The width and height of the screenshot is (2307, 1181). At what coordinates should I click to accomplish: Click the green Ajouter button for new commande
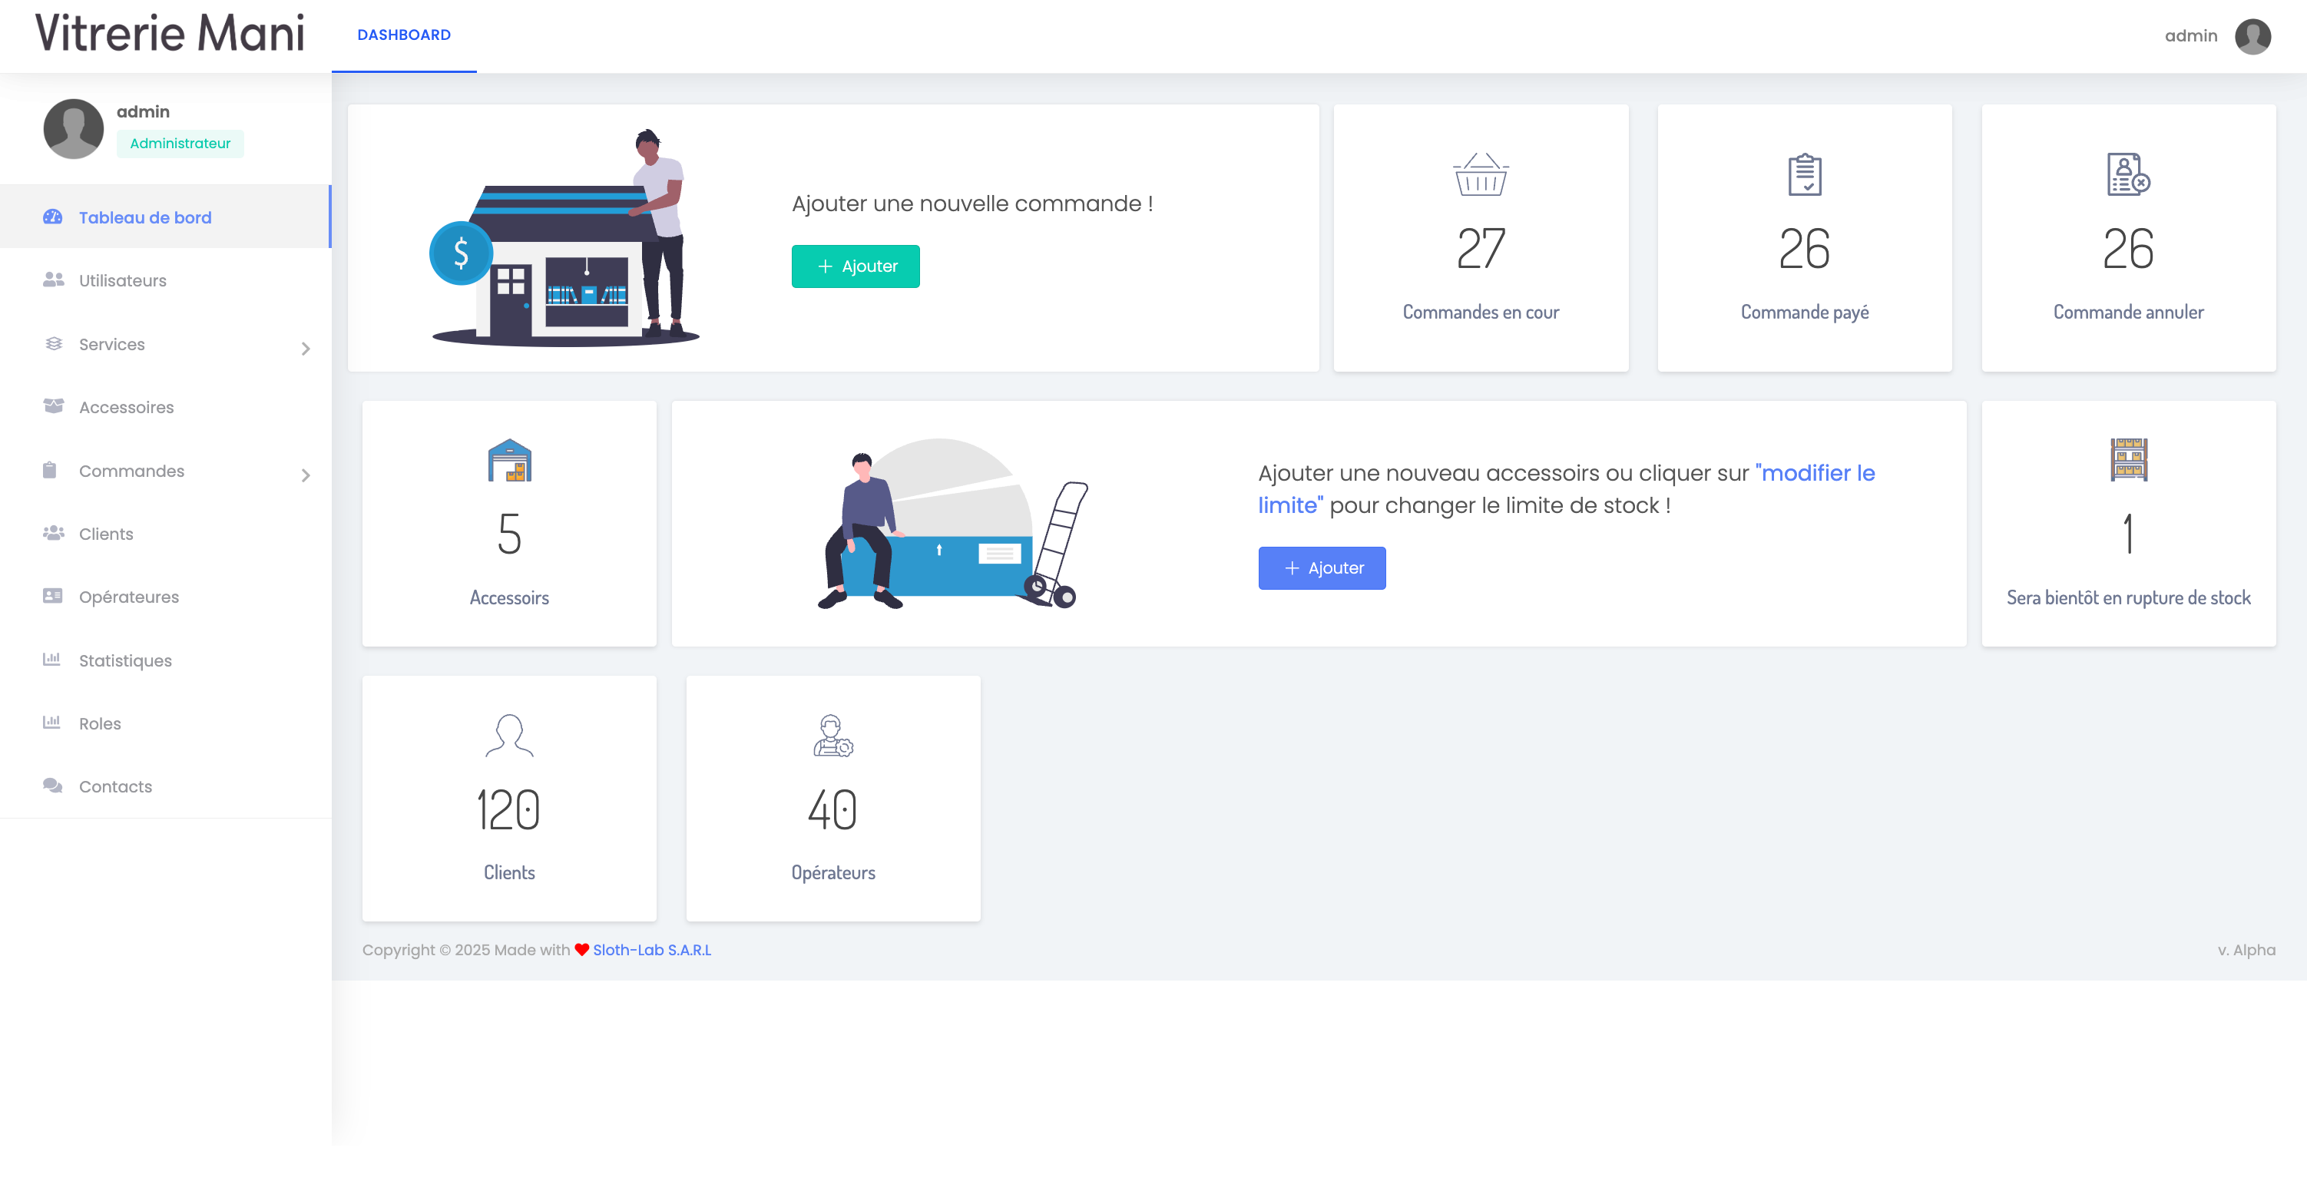(856, 266)
